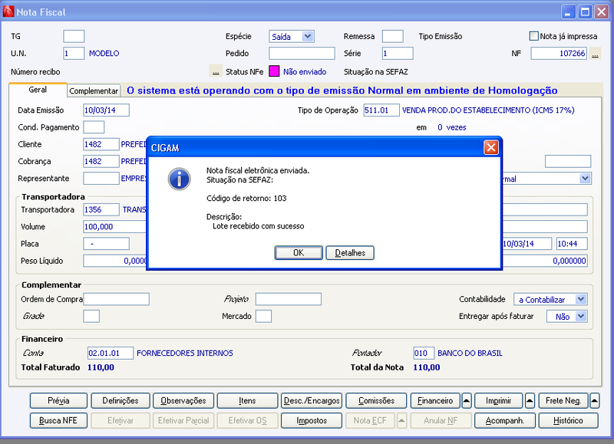Open the Impostos button

tap(312, 420)
